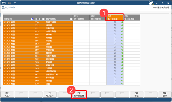Click green check icon in 661 支払手数料 row
This screenshot has width=172, height=102.
click(122, 56)
